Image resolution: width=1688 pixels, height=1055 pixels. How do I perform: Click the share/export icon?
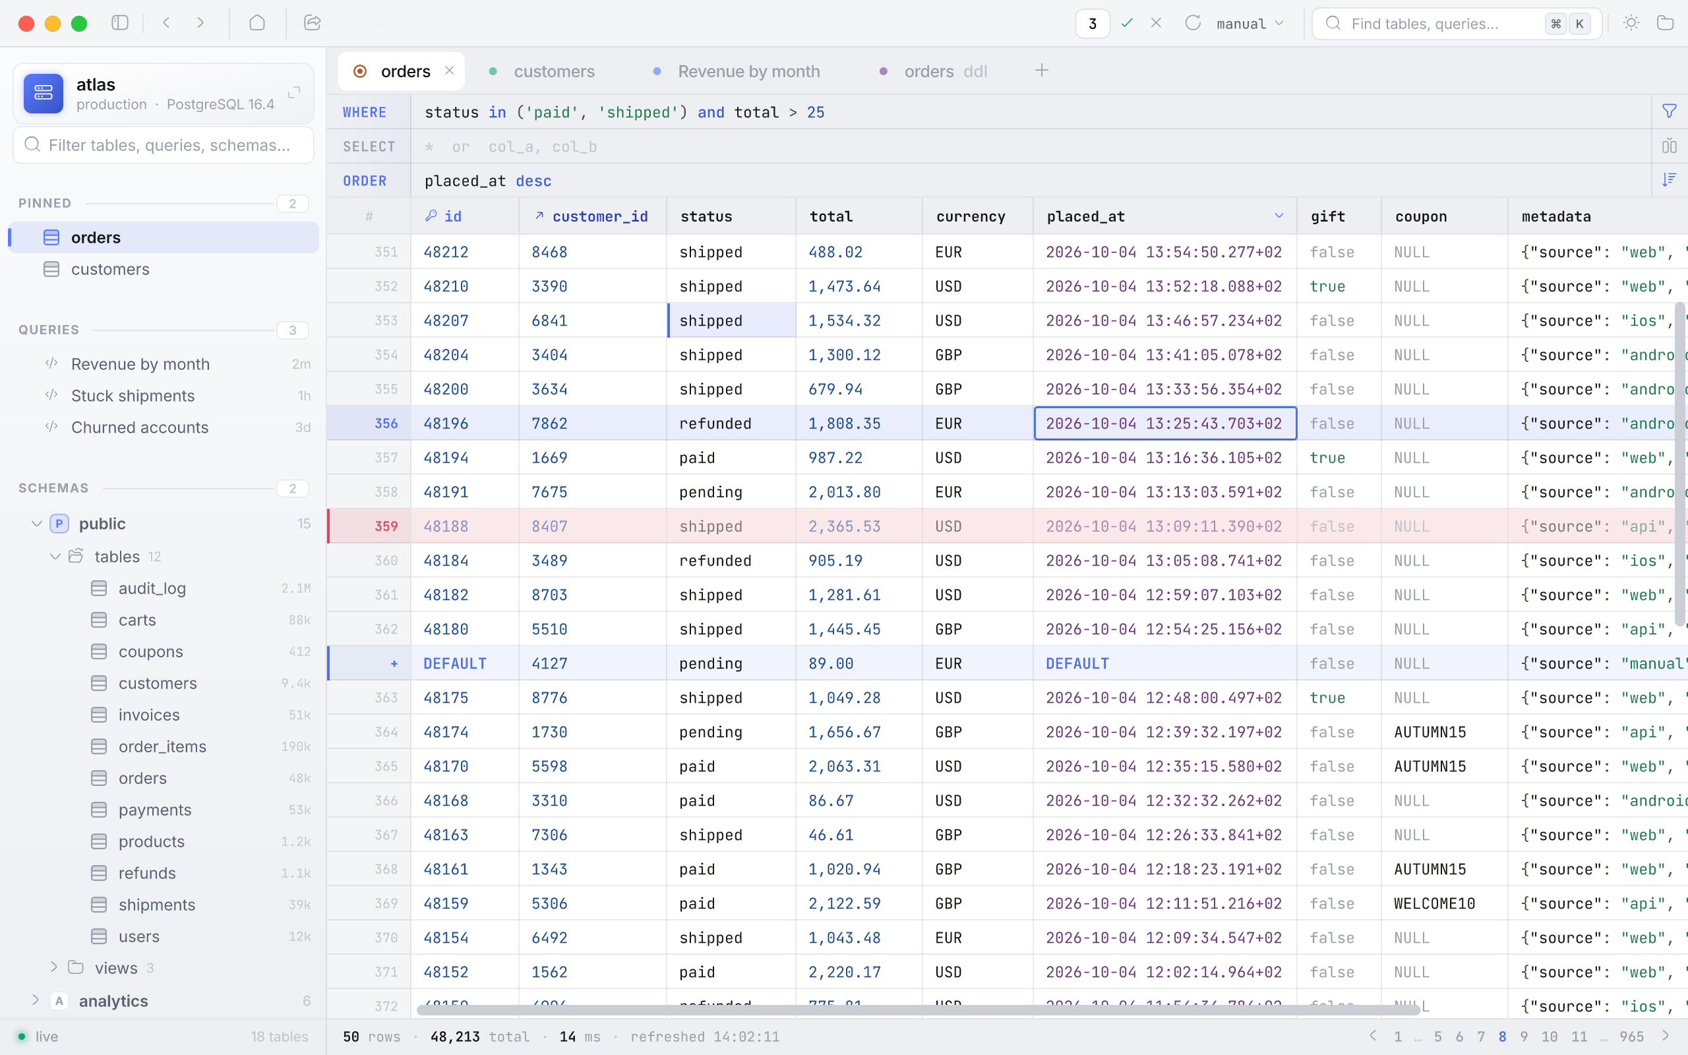[x=313, y=23]
